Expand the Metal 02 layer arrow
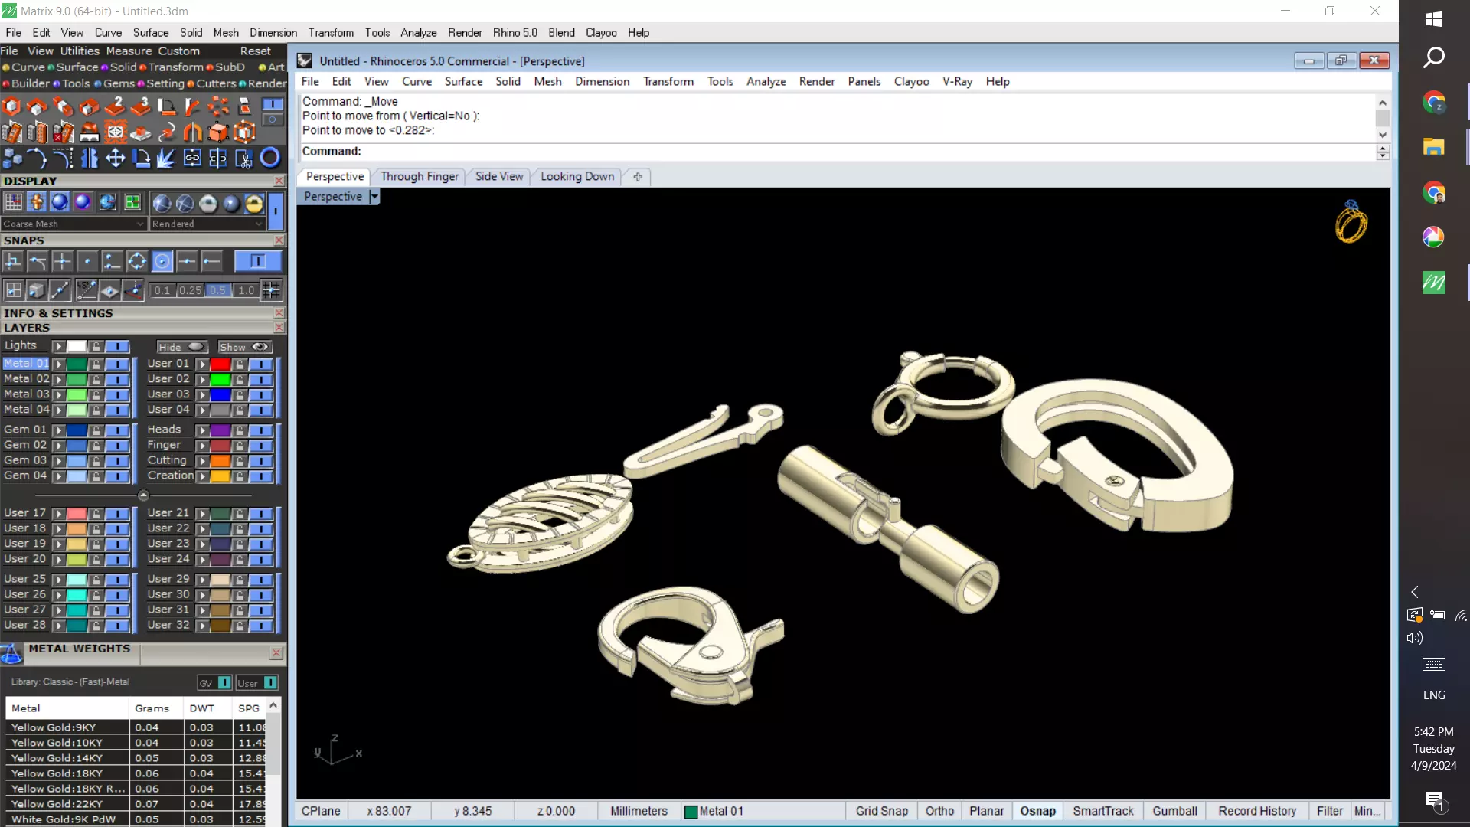 tap(59, 380)
